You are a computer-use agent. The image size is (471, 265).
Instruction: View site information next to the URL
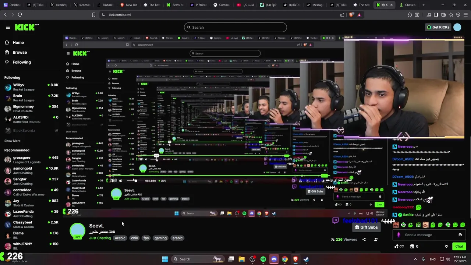point(103,15)
